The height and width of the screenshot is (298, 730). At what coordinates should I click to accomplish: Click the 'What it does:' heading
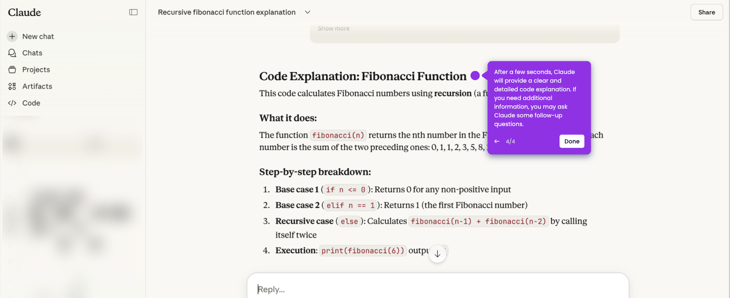click(x=288, y=118)
